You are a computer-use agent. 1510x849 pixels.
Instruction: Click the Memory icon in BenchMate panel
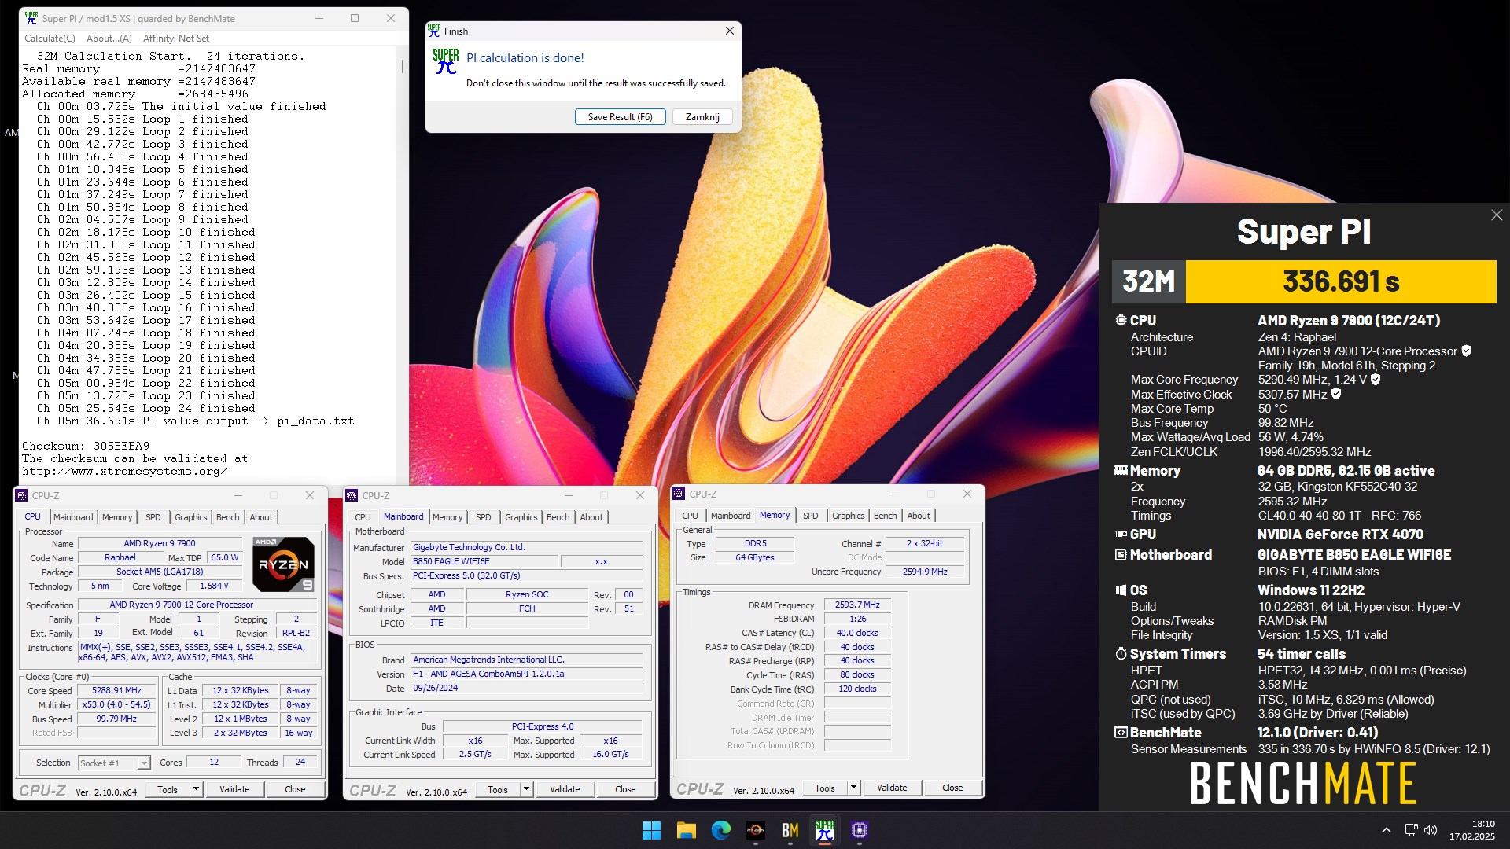[x=1121, y=471]
